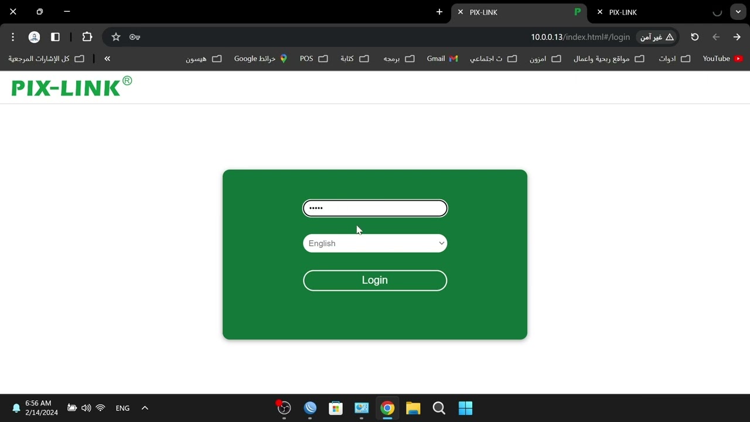
Task: Open the 'مواقع ربحية واعمال' bookmarks folder
Action: coord(609,59)
